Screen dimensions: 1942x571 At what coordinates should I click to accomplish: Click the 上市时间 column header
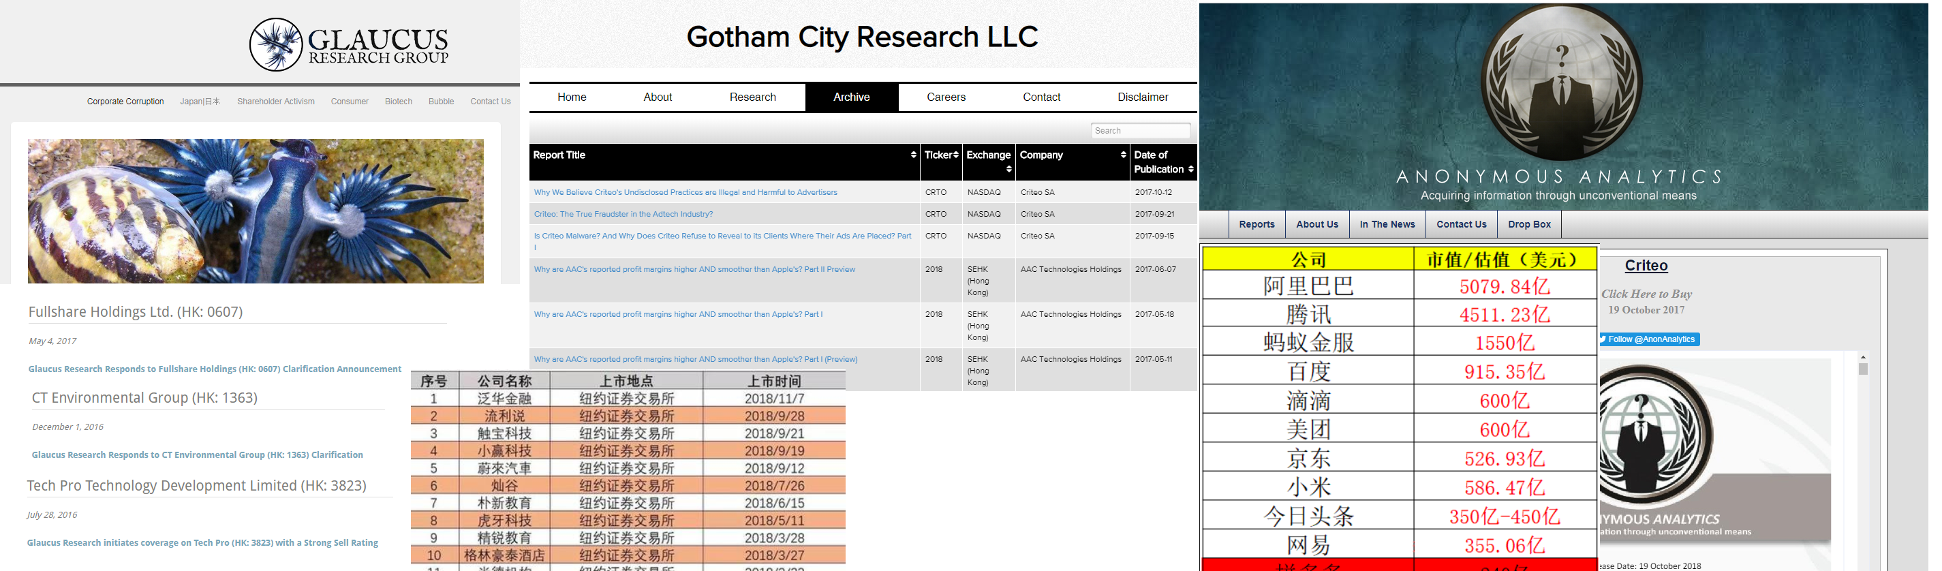(x=774, y=381)
